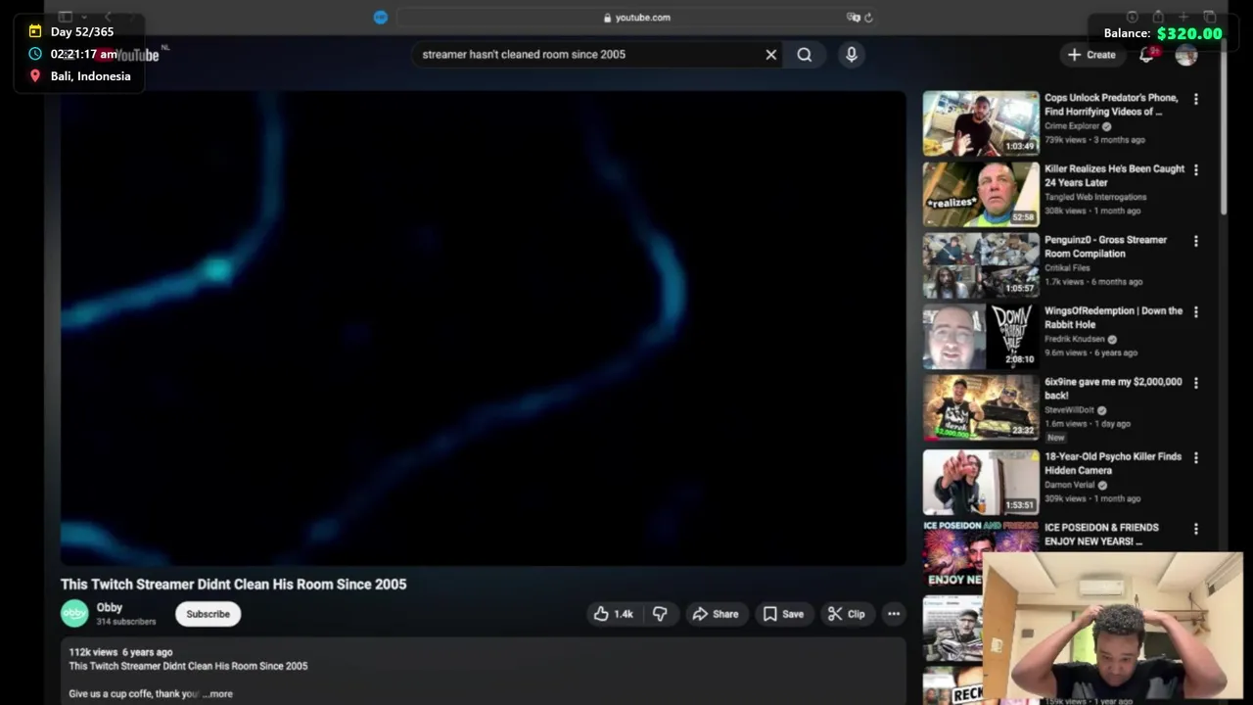This screenshot has height=705, width=1253.
Task: Click title 'WingsOfRedemption | Down the Rabbit Hole'
Action: click(1113, 317)
